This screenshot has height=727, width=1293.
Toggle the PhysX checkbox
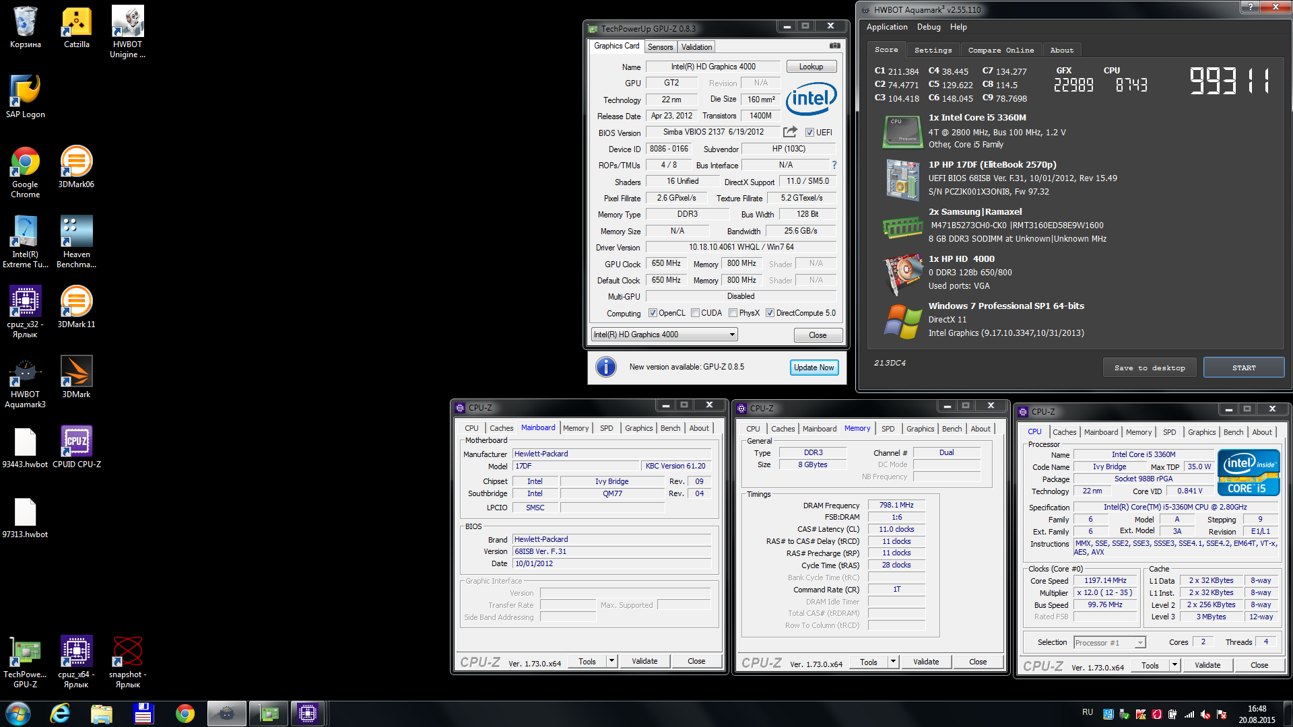tap(733, 313)
